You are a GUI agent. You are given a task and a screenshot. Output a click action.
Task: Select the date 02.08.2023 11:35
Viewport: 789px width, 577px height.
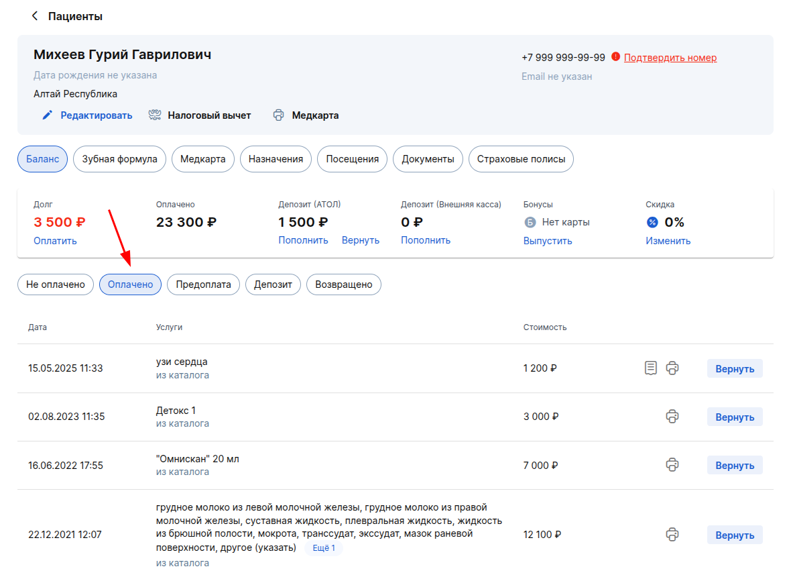[x=66, y=417]
